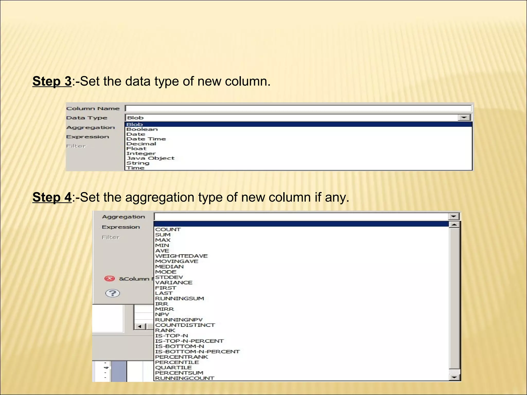Select Blob in data type list
Viewport: 527px width, 395px height.
coord(298,124)
